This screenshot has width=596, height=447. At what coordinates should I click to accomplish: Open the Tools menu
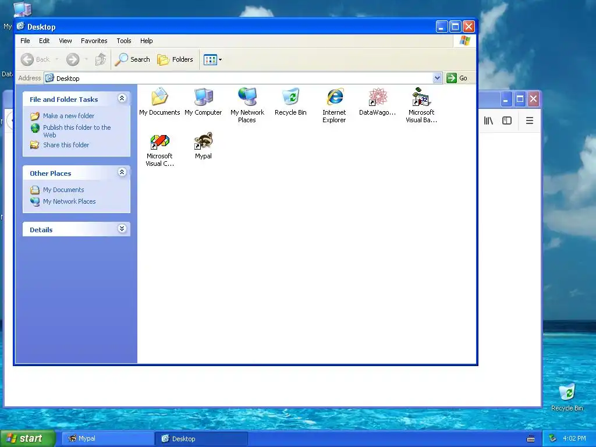pyautogui.click(x=124, y=41)
